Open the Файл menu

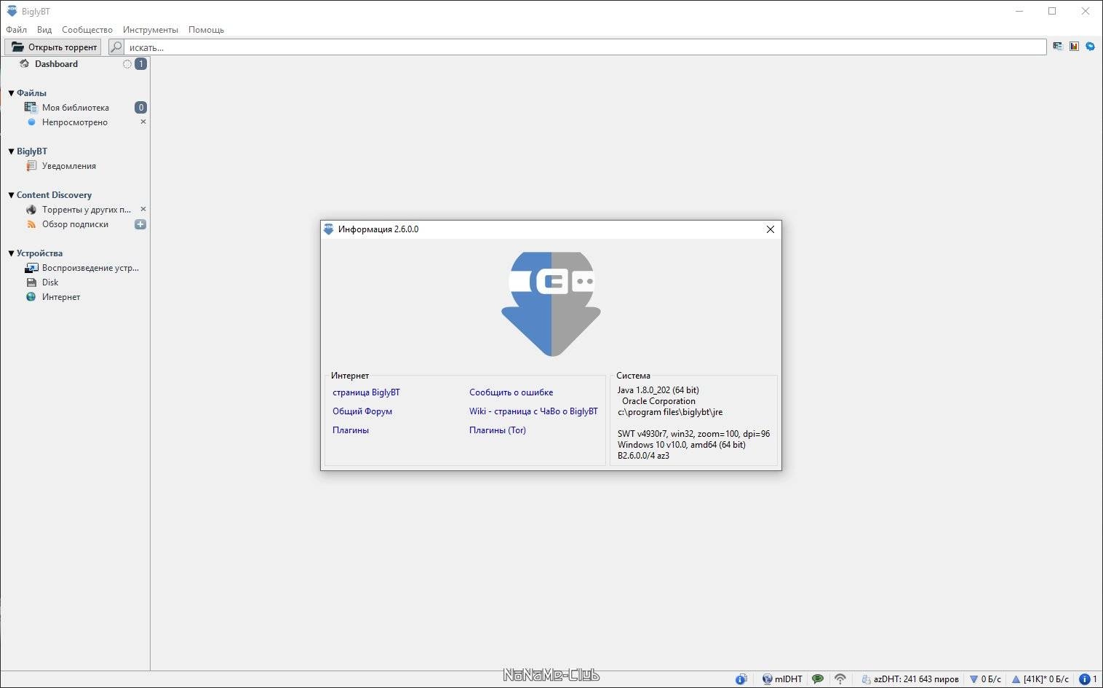pos(16,30)
